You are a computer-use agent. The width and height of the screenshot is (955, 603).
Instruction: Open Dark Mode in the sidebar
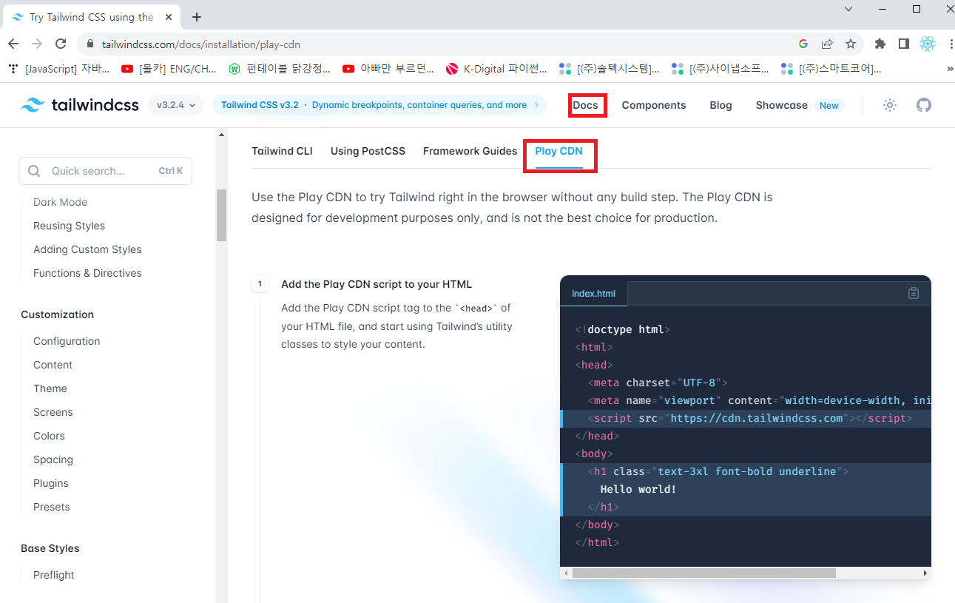pos(60,202)
